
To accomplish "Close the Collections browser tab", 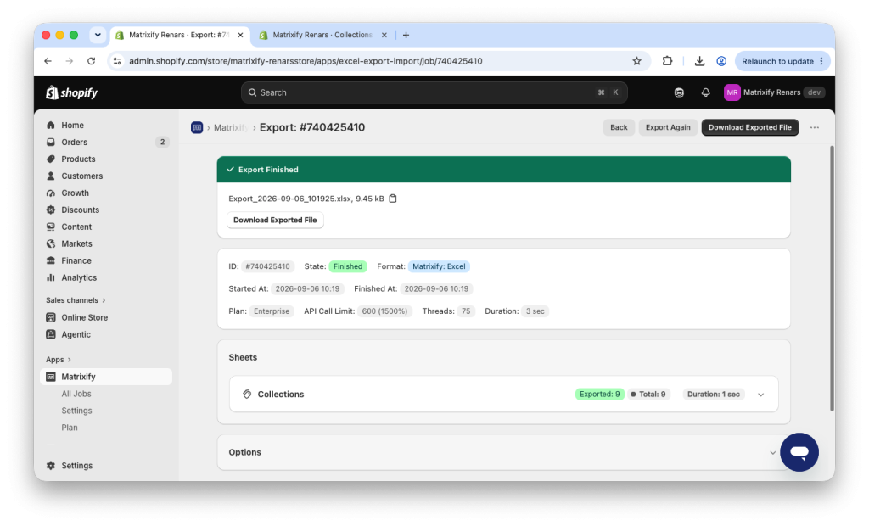I will (384, 35).
